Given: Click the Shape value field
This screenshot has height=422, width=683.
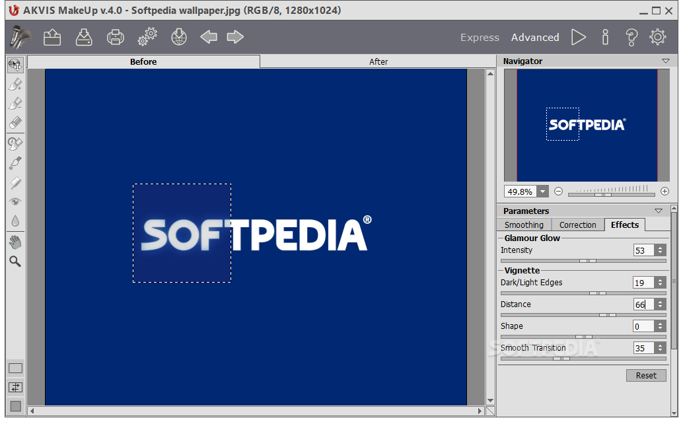Looking at the screenshot, I should [x=644, y=326].
